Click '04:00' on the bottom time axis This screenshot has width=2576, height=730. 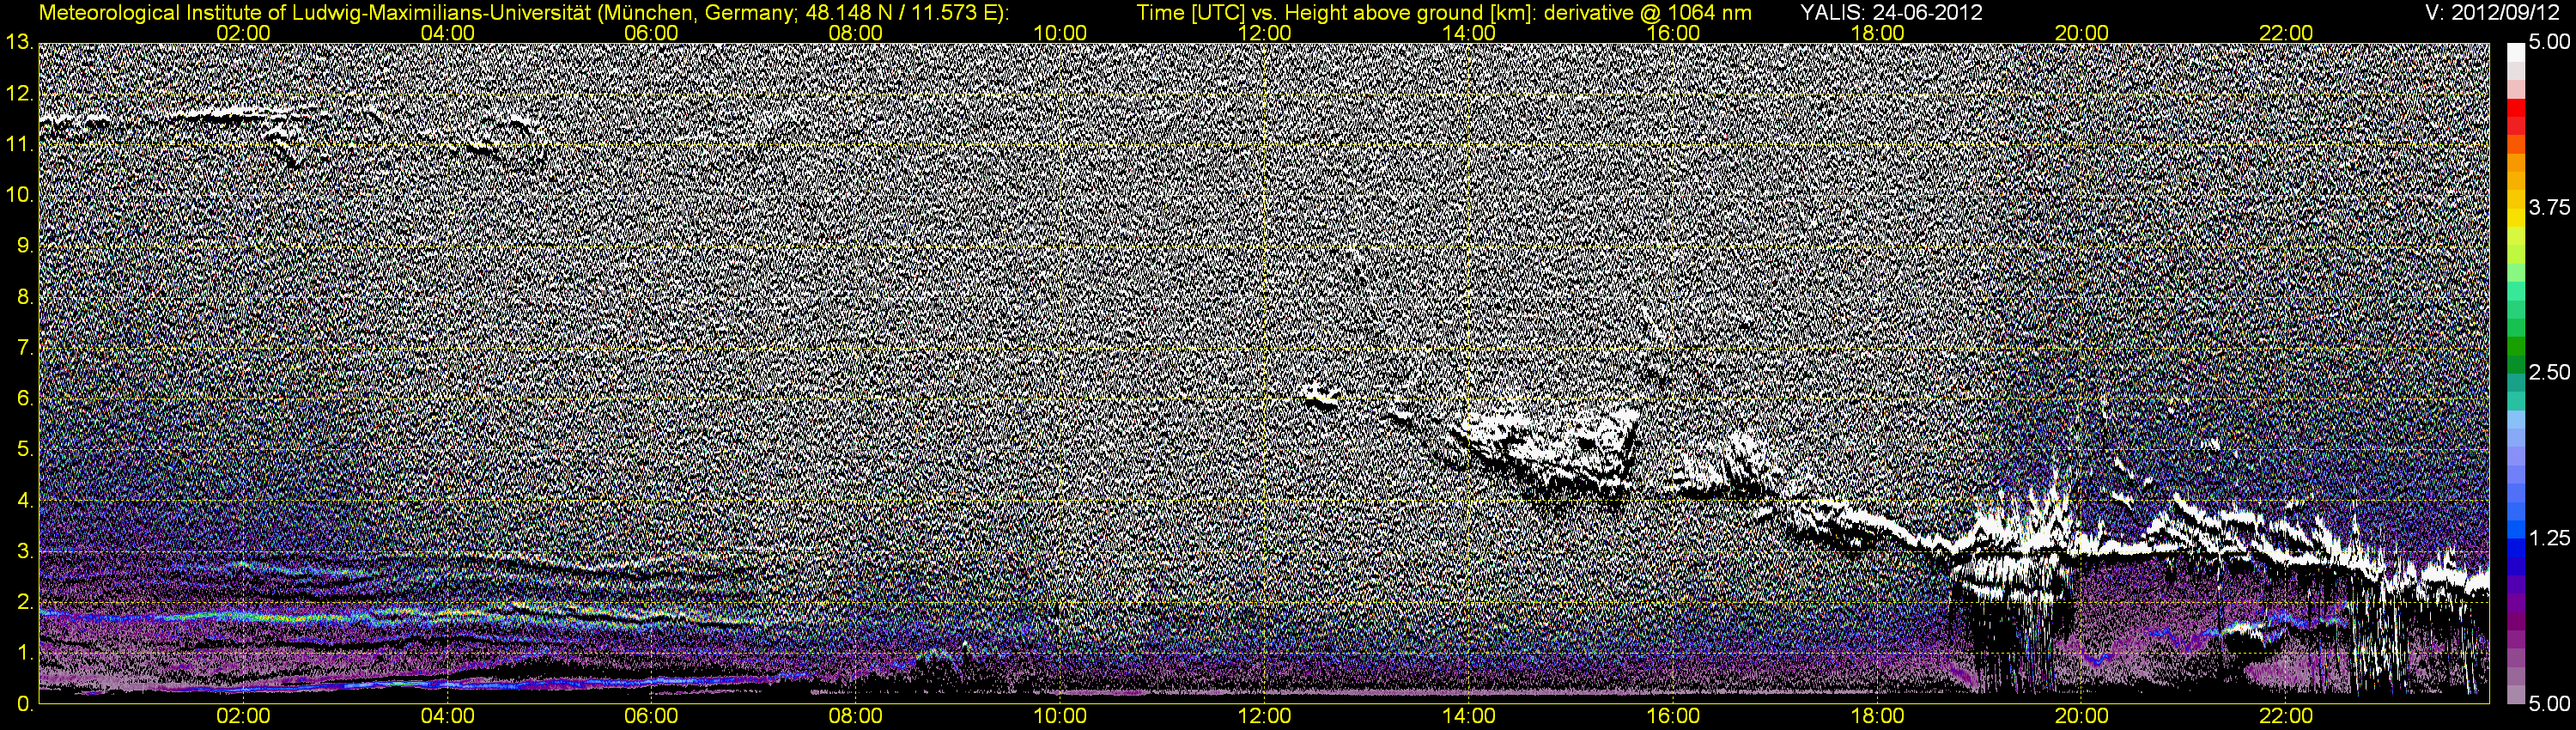click(447, 716)
